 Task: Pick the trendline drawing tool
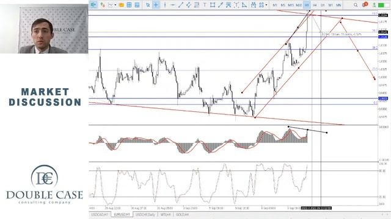click(x=181, y=5)
